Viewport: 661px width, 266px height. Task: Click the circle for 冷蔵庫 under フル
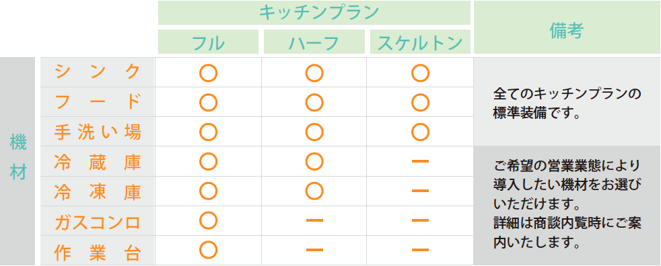click(208, 161)
